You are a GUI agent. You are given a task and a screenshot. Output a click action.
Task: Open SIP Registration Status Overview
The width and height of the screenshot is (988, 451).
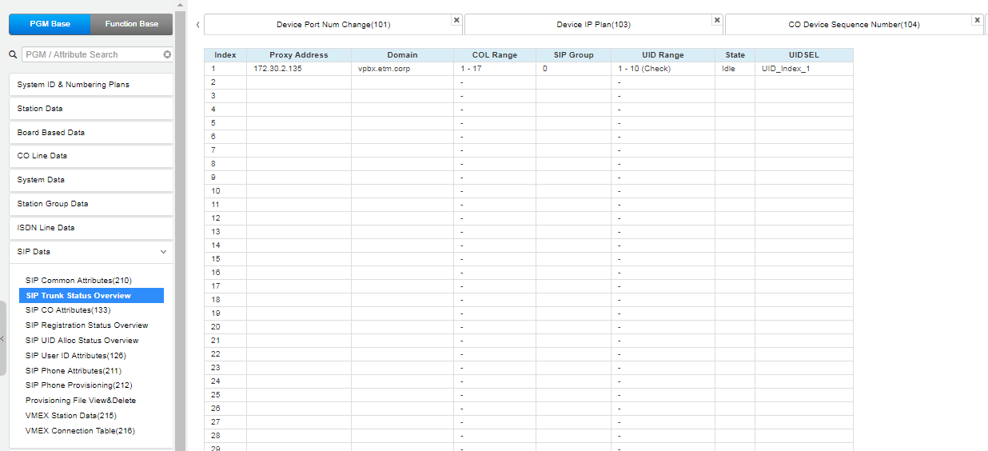(86, 325)
